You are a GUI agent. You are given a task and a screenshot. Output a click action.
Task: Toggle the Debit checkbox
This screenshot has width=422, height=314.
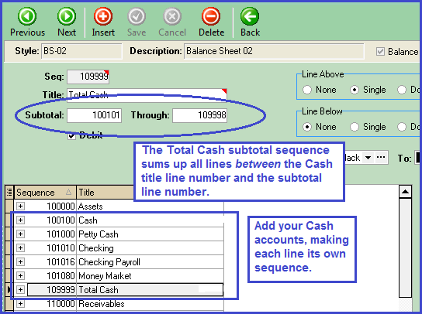[x=71, y=136]
